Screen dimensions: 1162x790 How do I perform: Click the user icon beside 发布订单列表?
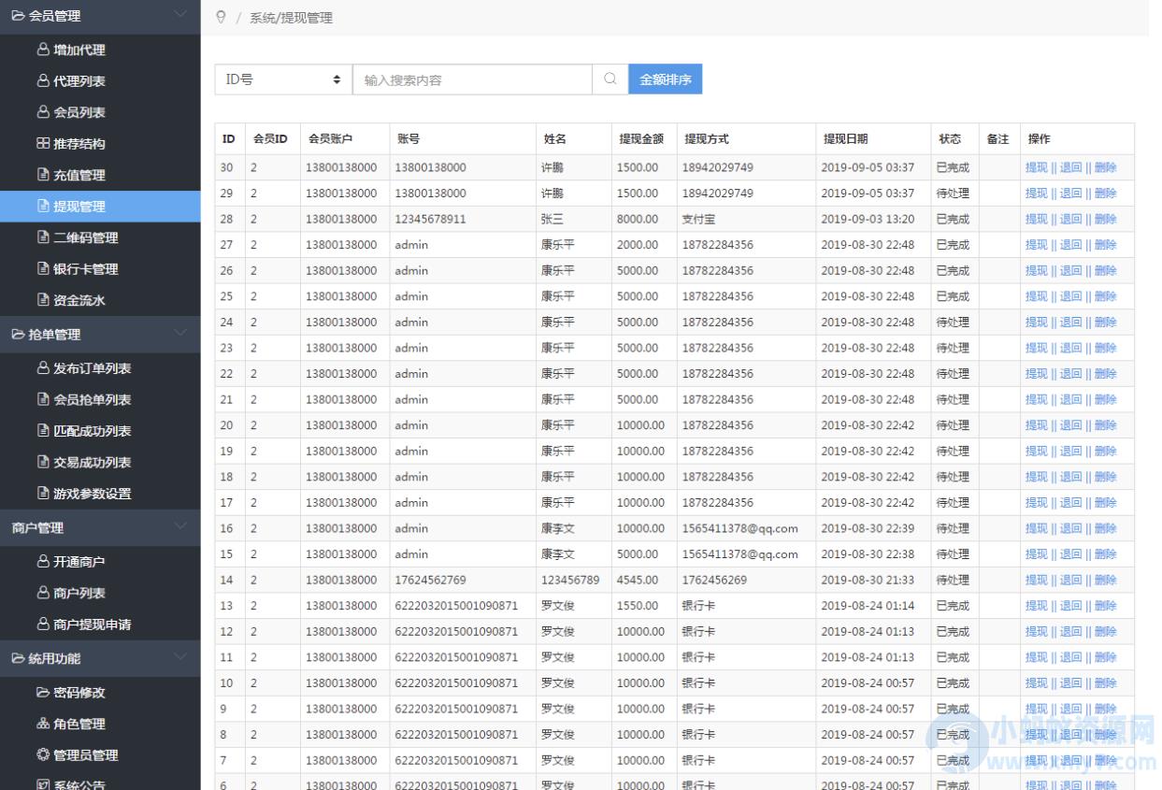click(43, 367)
